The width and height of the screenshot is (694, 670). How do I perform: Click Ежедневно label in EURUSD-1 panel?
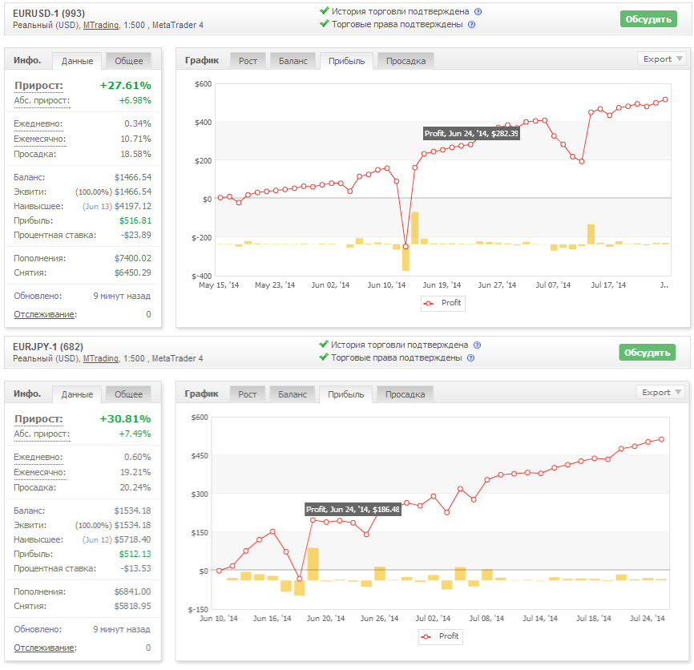(x=38, y=124)
